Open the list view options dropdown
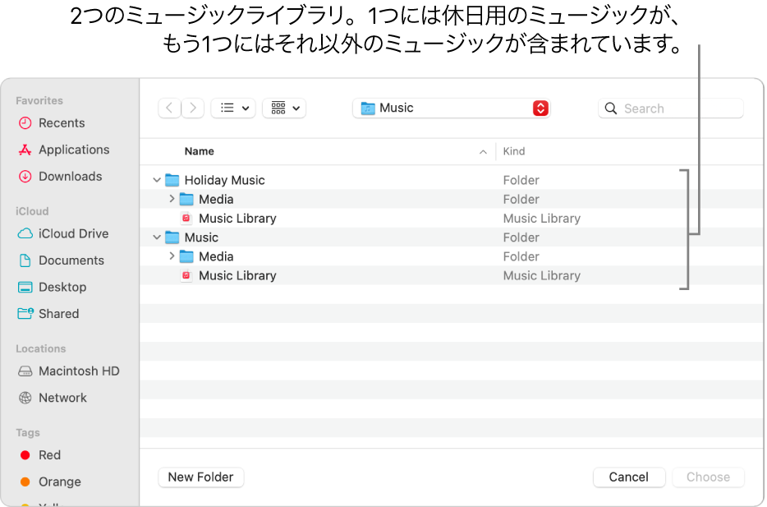 pos(233,108)
